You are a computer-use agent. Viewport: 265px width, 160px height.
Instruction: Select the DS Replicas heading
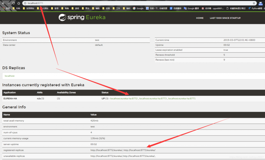coord(14,68)
